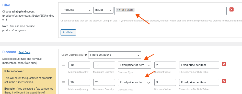The height and width of the screenshot is (94, 242).
Task: Click Minimum Quantity field showing 10
Action: [x=79, y=65]
